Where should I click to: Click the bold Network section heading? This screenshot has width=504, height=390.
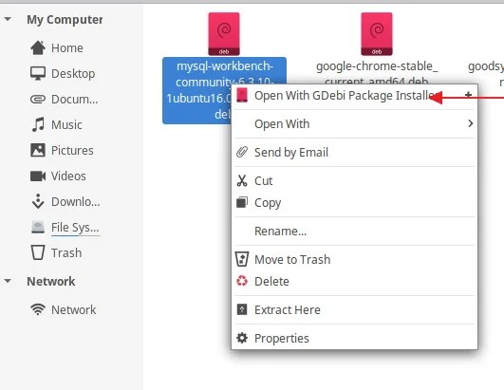pyautogui.click(x=51, y=282)
